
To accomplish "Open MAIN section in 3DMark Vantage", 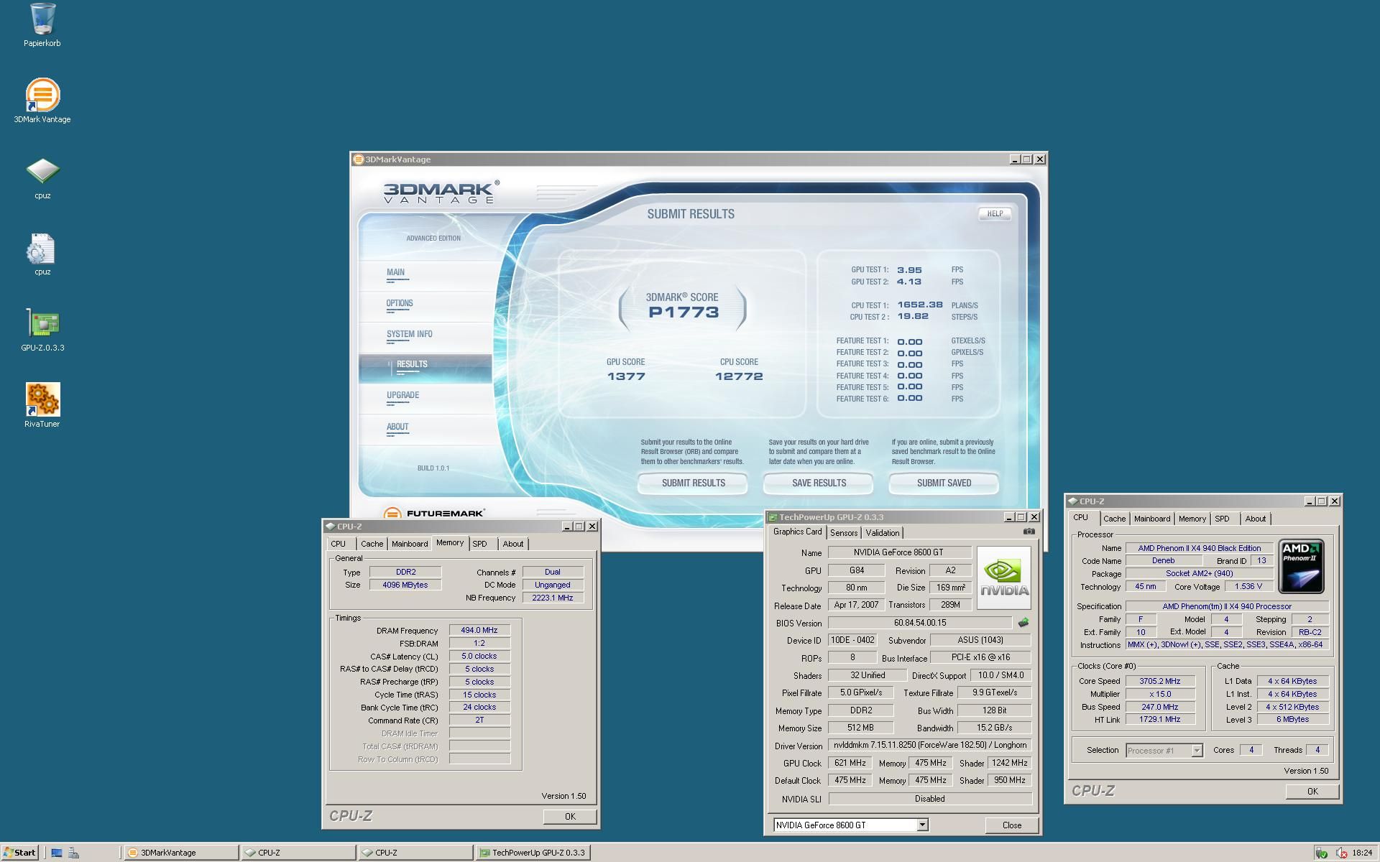I will [396, 272].
